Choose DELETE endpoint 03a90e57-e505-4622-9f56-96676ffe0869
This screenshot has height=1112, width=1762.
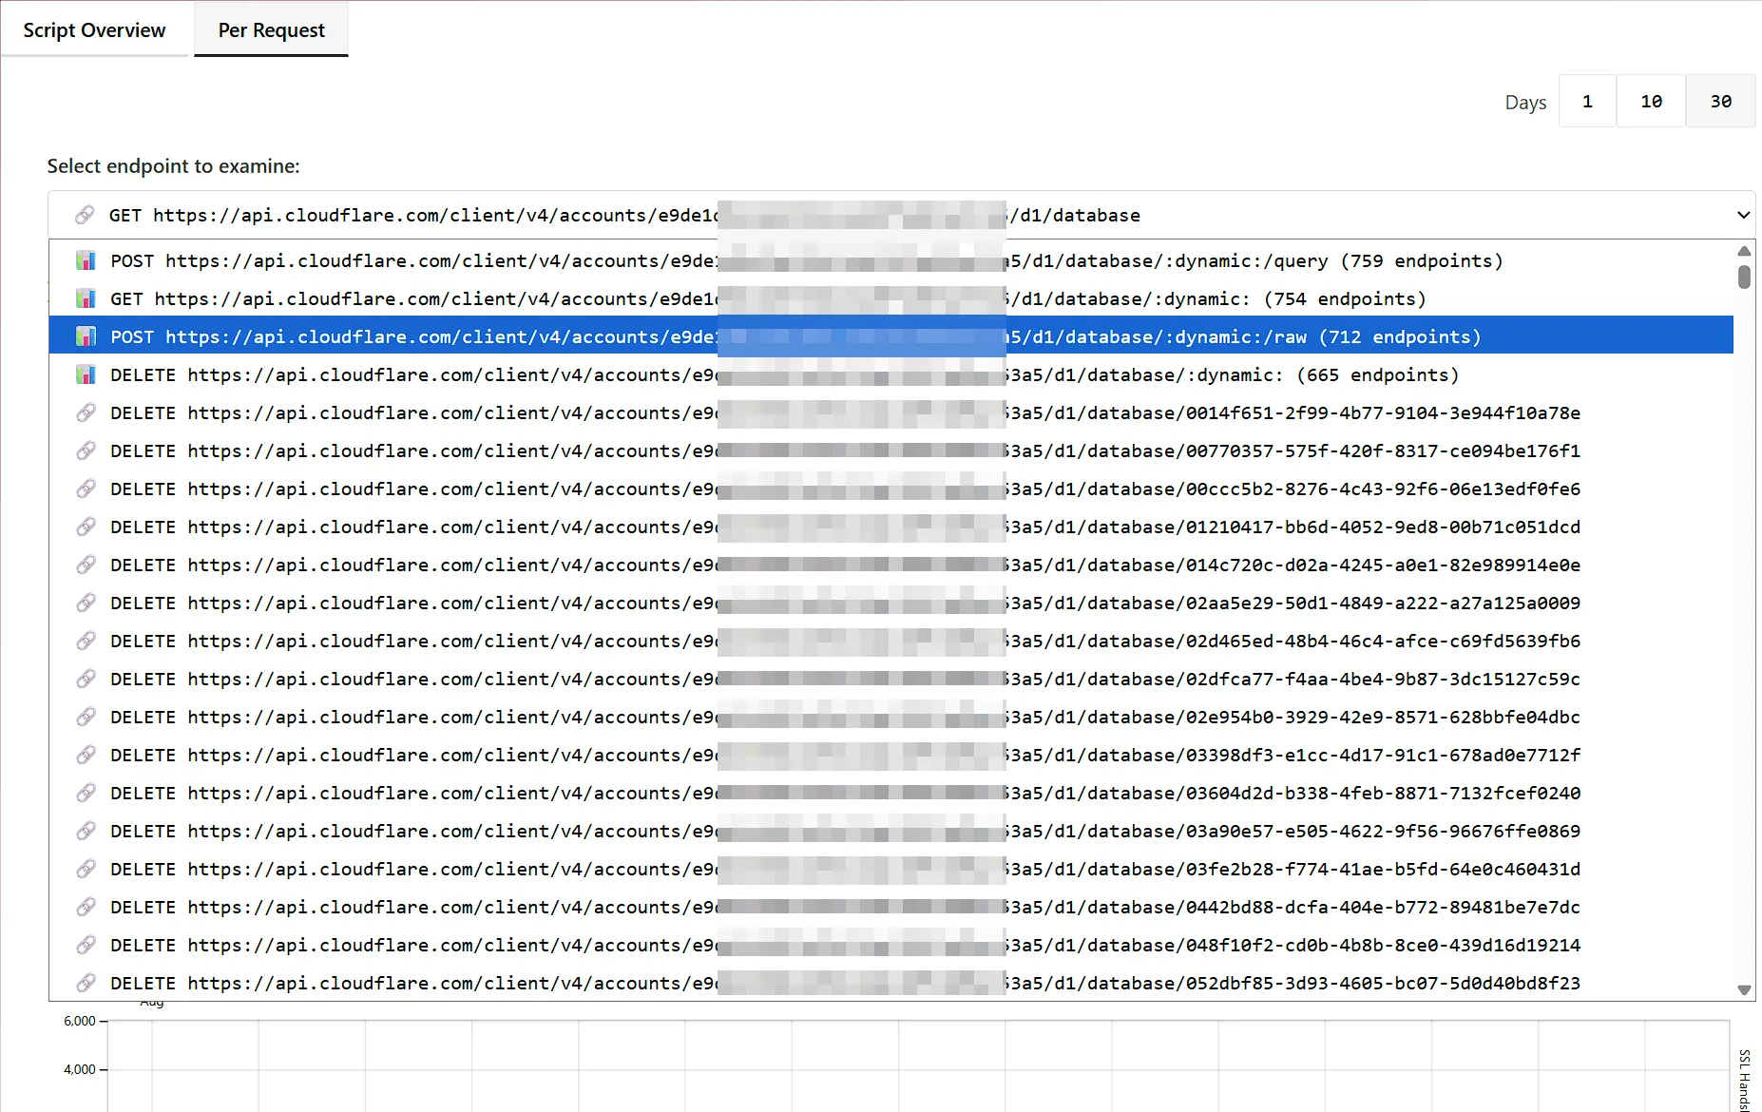pyautogui.click(x=891, y=831)
